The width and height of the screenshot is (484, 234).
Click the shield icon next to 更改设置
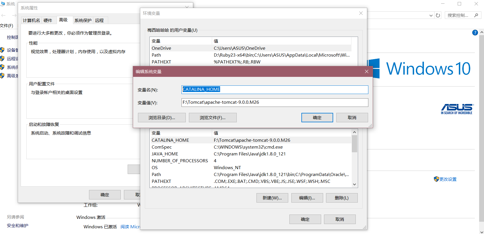click(x=436, y=179)
